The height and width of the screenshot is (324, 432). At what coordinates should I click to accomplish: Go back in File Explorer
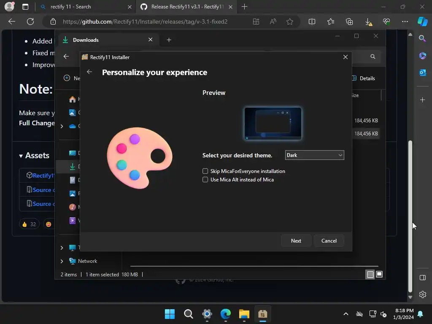coord(66,57)
